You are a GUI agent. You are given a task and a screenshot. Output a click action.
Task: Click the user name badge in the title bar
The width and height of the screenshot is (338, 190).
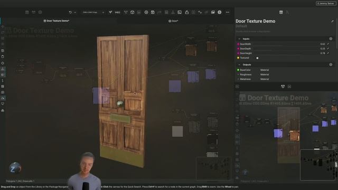[326, 4]
